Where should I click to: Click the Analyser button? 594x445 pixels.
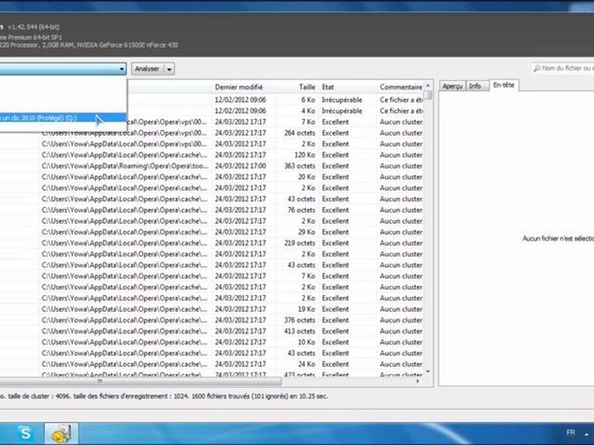(148, 69)
